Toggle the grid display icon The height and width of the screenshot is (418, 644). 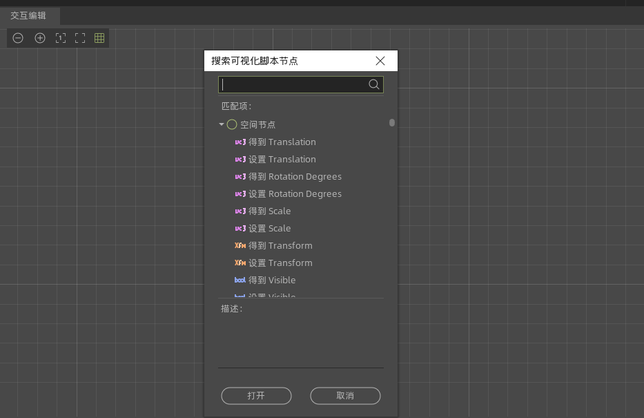(x=99, y=38)
